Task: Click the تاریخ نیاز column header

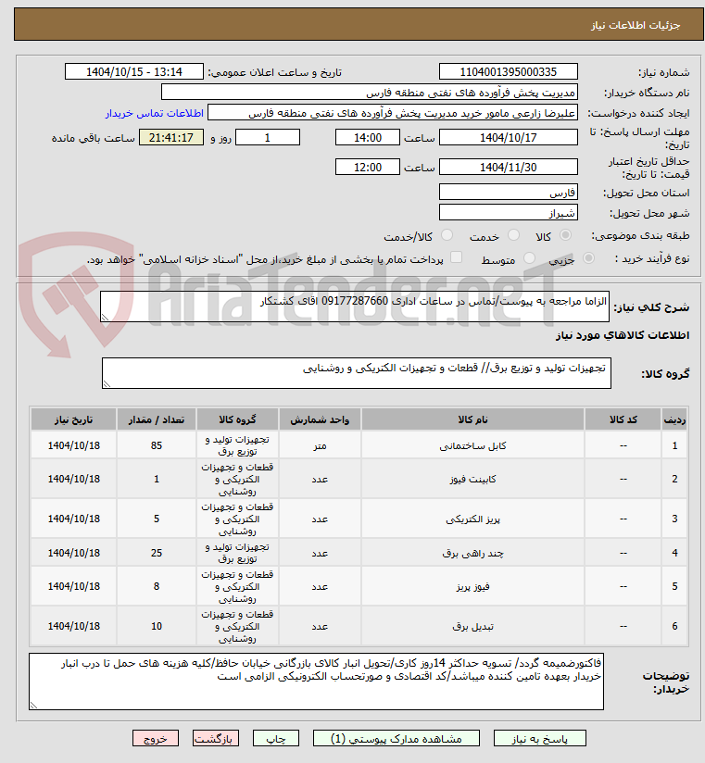Action: [x=73, y=419]
